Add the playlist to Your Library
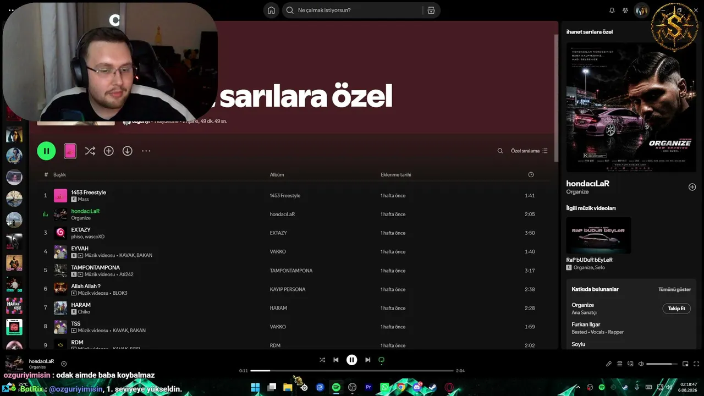Viewport: 704px width, 396px height. 109,151
